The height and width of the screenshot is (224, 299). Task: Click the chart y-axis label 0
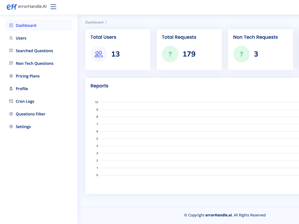(97, 175)
